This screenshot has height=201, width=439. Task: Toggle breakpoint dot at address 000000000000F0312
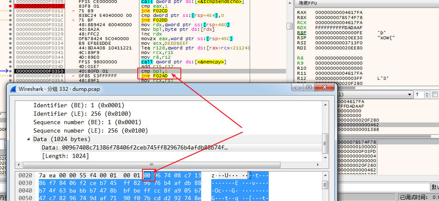tap(11, 11)
